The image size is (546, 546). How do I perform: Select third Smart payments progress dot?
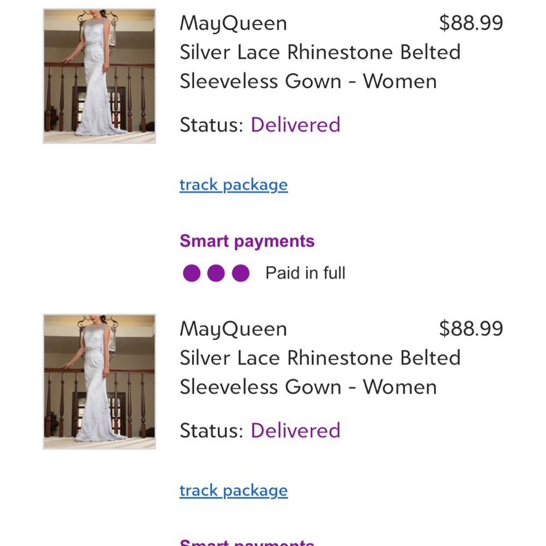241,272
